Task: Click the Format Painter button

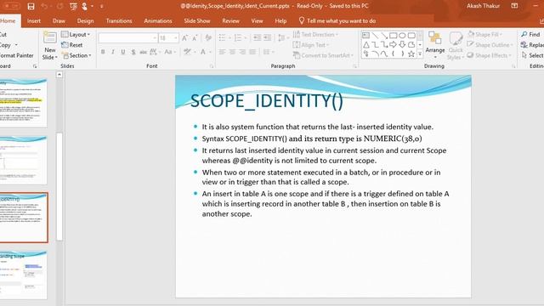Action: click(x=17, y=55)
